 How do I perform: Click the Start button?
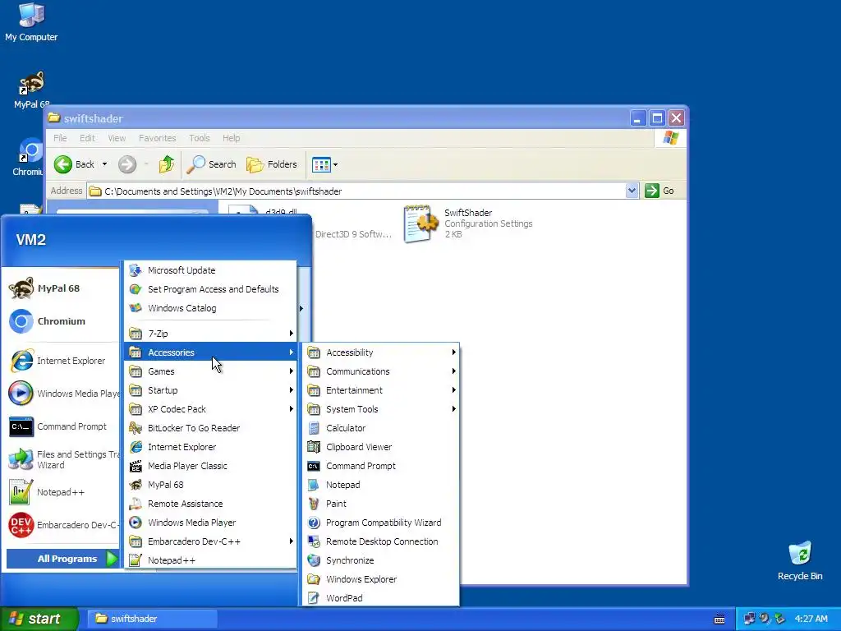point(39,619)
